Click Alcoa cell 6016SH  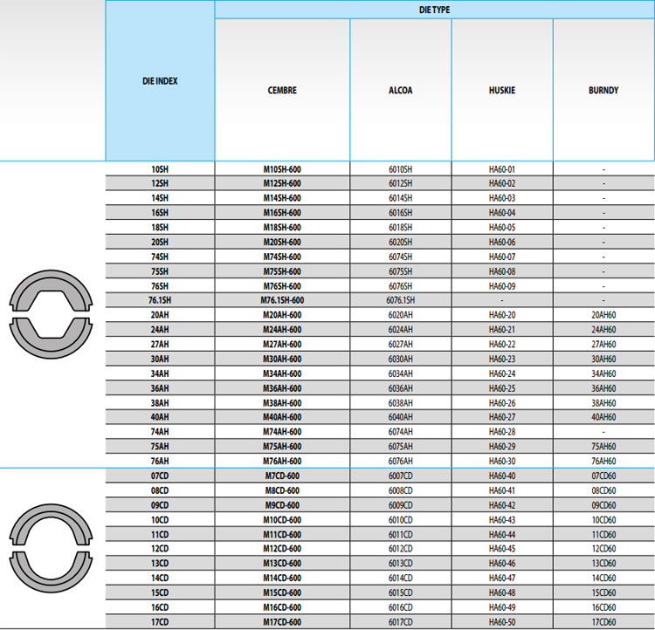pyautogui.click(x=401, y=213)
